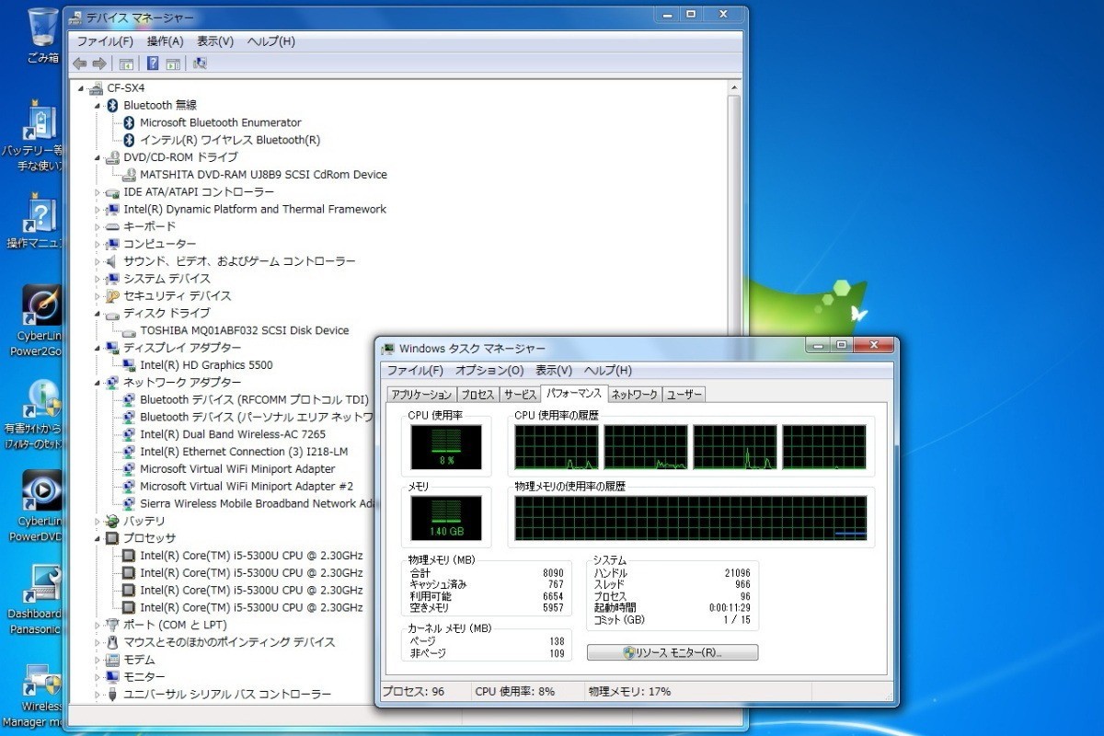Expand the セキュリティ デバイス category

[98, 296]
